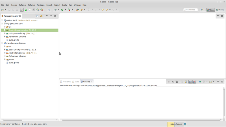
Task: Click the Last Edit Location arrow
Action: coord(103,10)
